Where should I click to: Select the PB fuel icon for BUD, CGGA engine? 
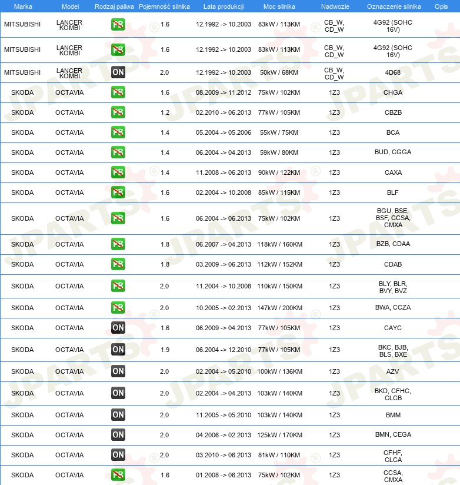[x=118, y=152]
